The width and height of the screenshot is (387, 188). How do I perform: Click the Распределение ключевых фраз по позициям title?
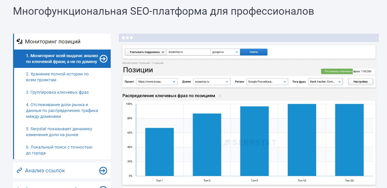169,96
